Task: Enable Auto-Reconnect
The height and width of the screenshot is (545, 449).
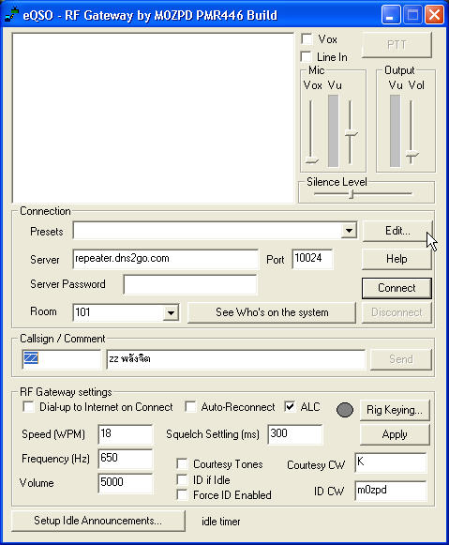Action: click(x=190, y=407)
